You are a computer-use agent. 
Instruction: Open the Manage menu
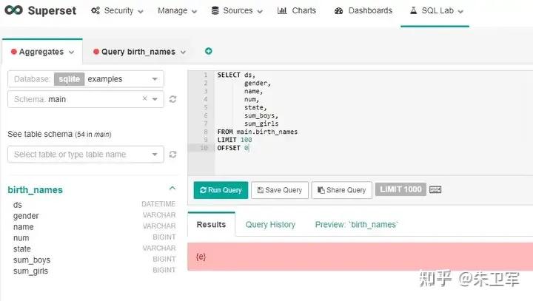click(x=177, y=11)
